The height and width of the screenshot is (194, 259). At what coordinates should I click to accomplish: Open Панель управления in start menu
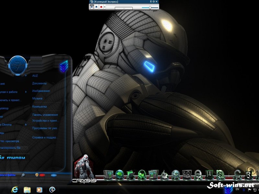click(x=45, y=115)
